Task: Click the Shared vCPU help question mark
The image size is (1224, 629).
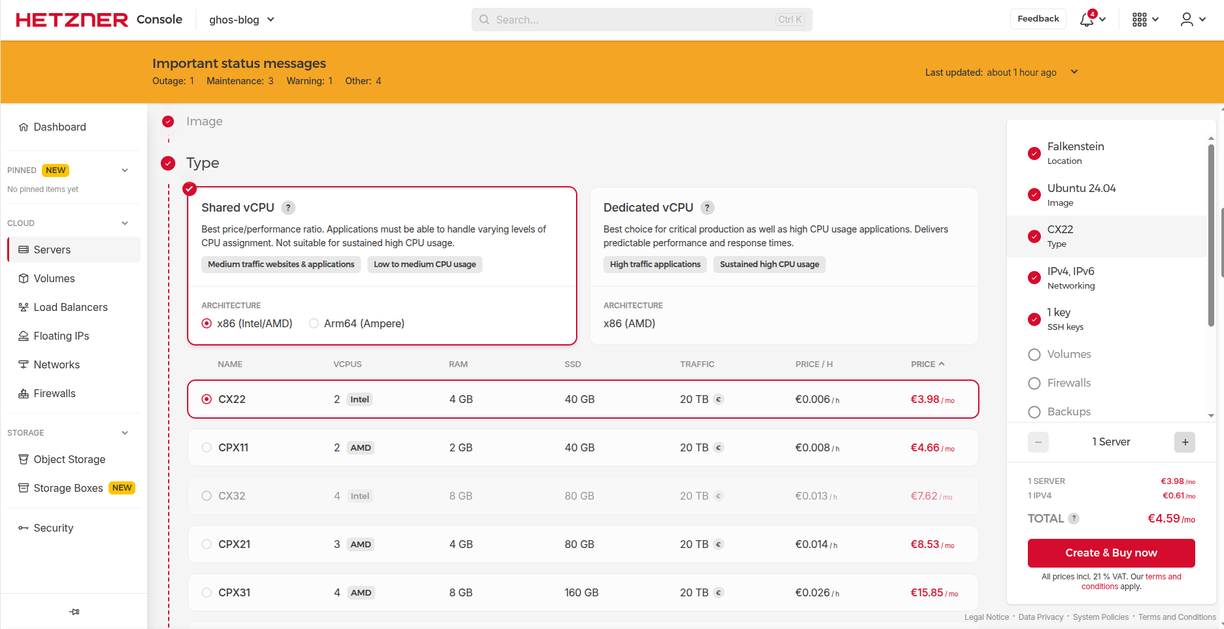Action: click(x=288, y=208)
